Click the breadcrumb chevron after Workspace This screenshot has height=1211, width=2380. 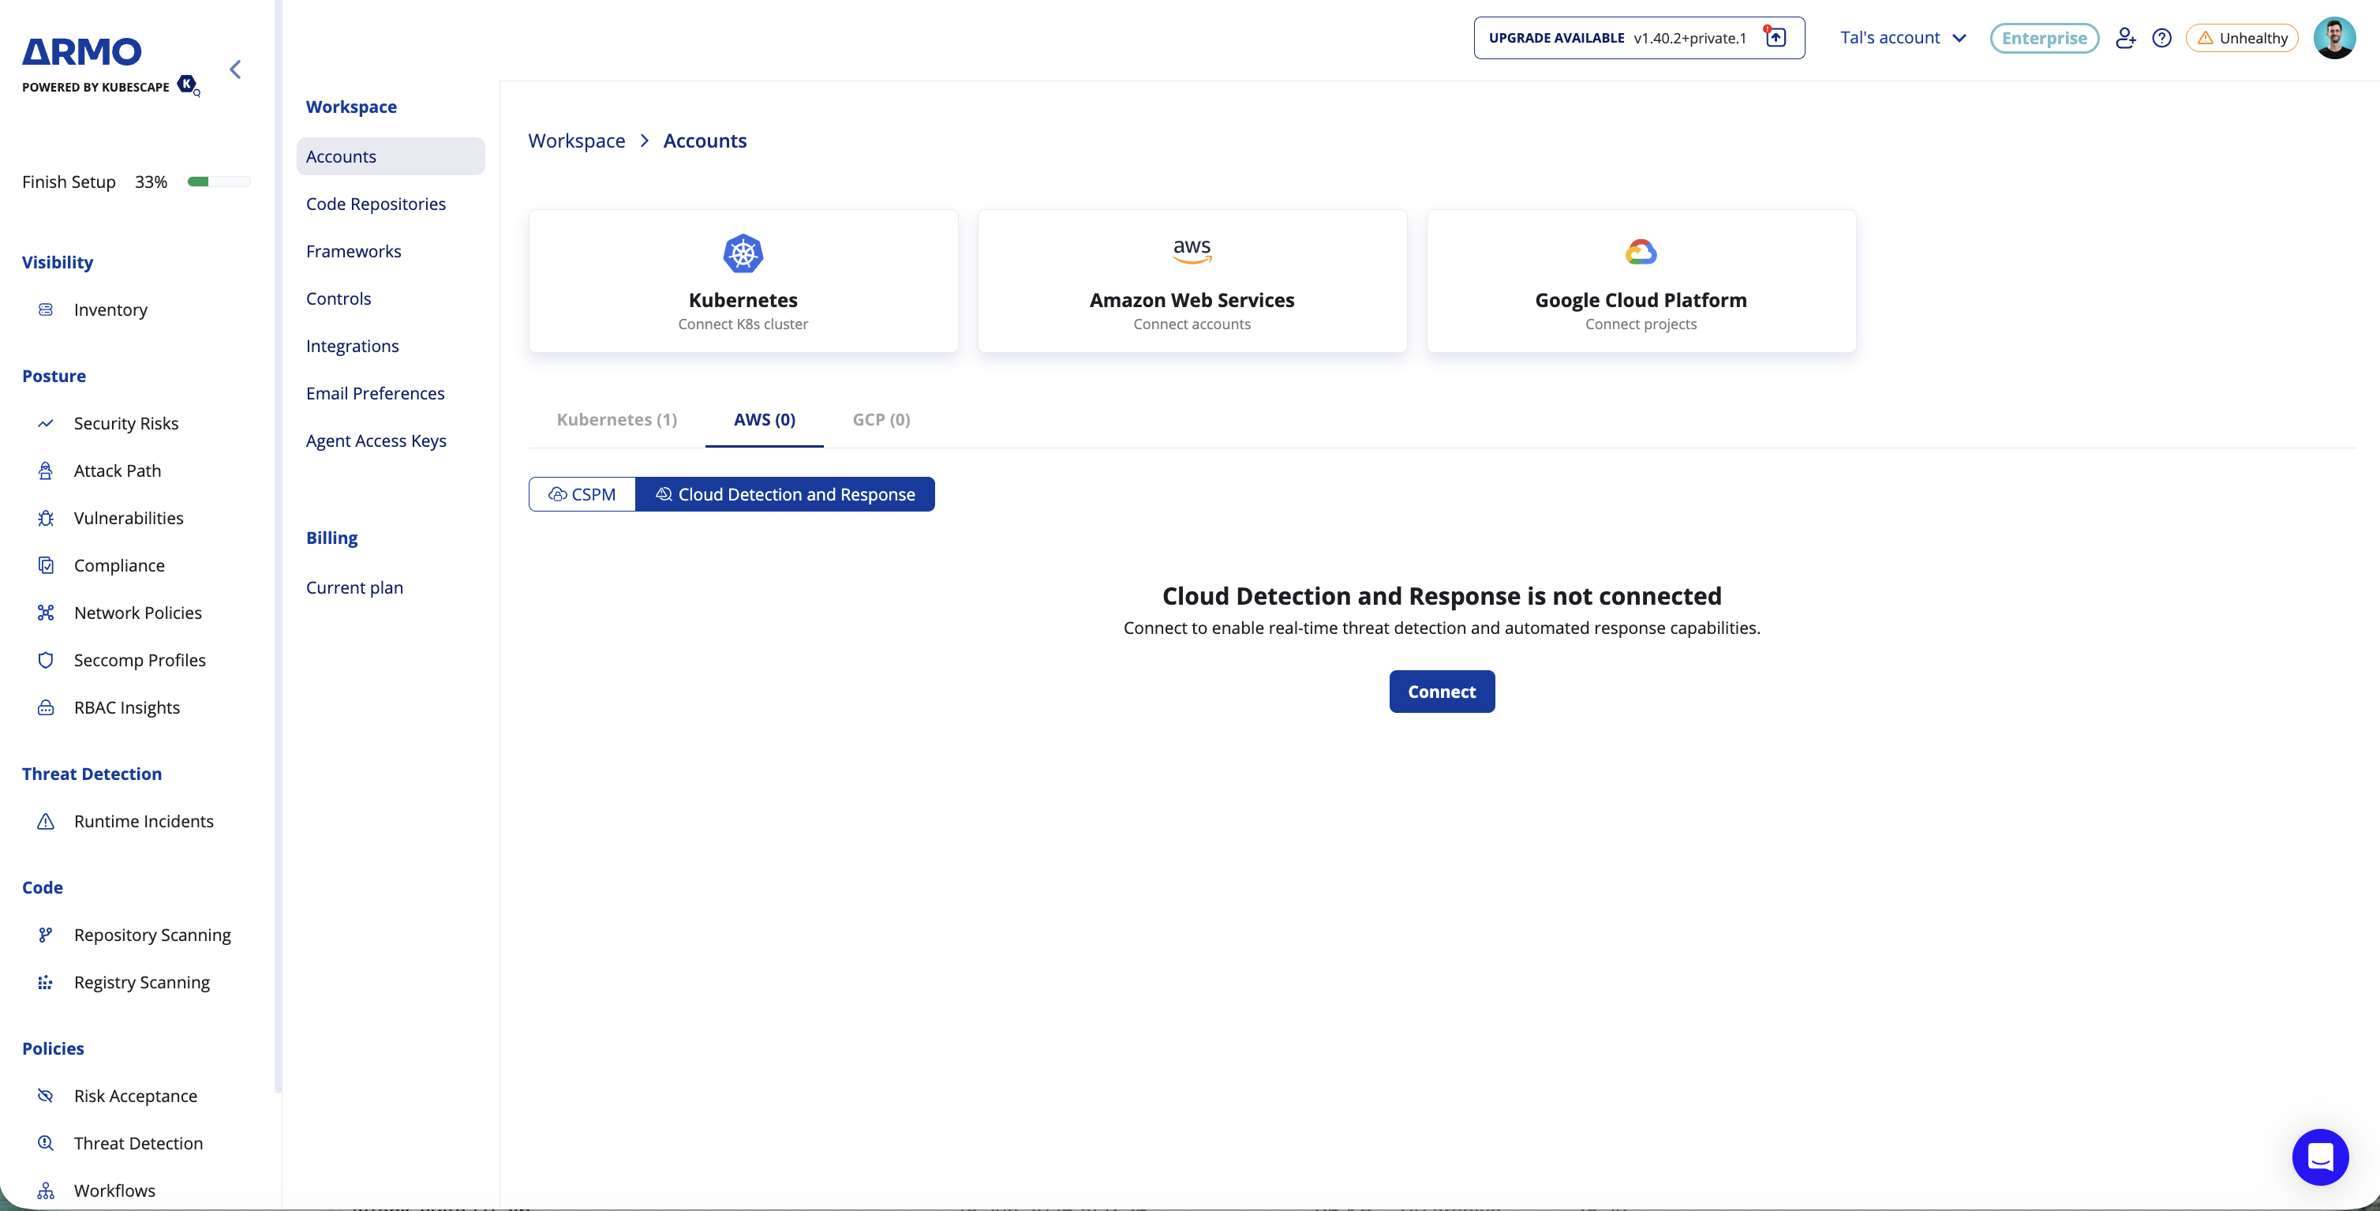(x=645, y=141)
